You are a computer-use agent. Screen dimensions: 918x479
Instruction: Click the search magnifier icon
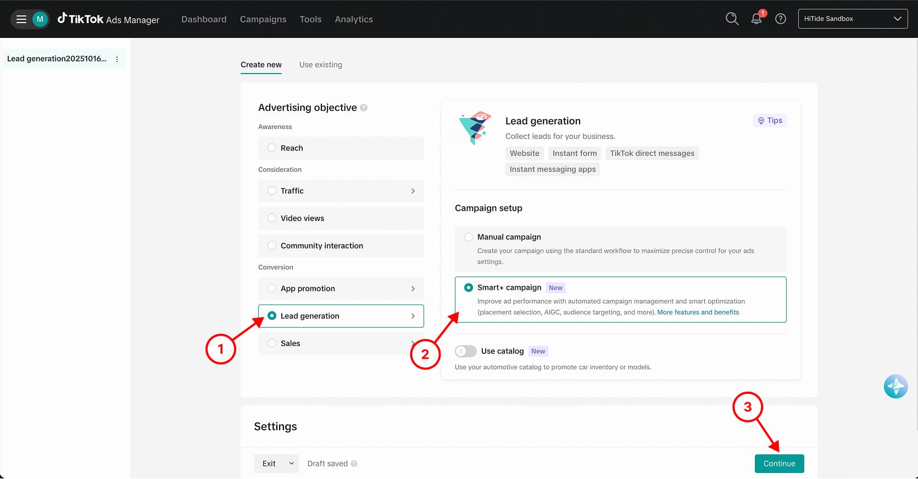(732, 19)
